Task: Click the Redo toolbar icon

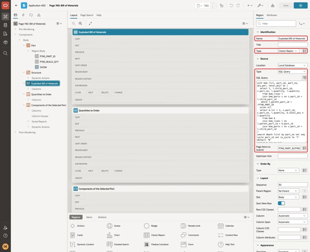Action: pos(238,5)
